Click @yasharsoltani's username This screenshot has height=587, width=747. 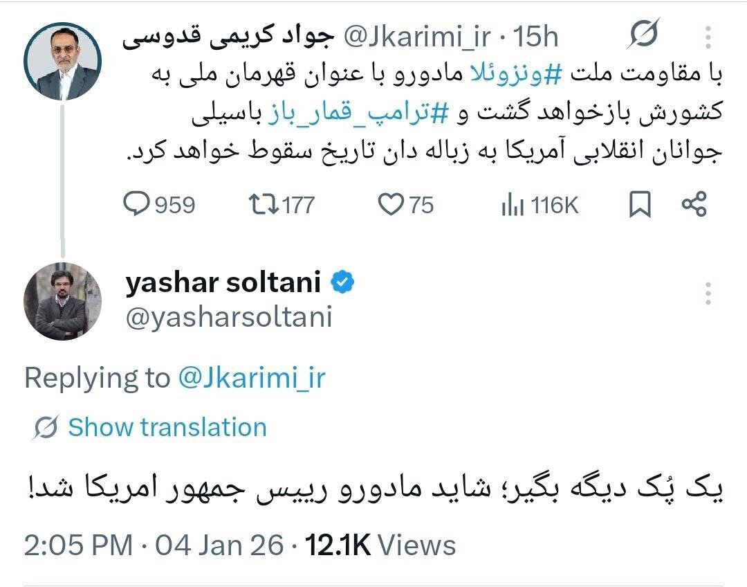(228, 317)
